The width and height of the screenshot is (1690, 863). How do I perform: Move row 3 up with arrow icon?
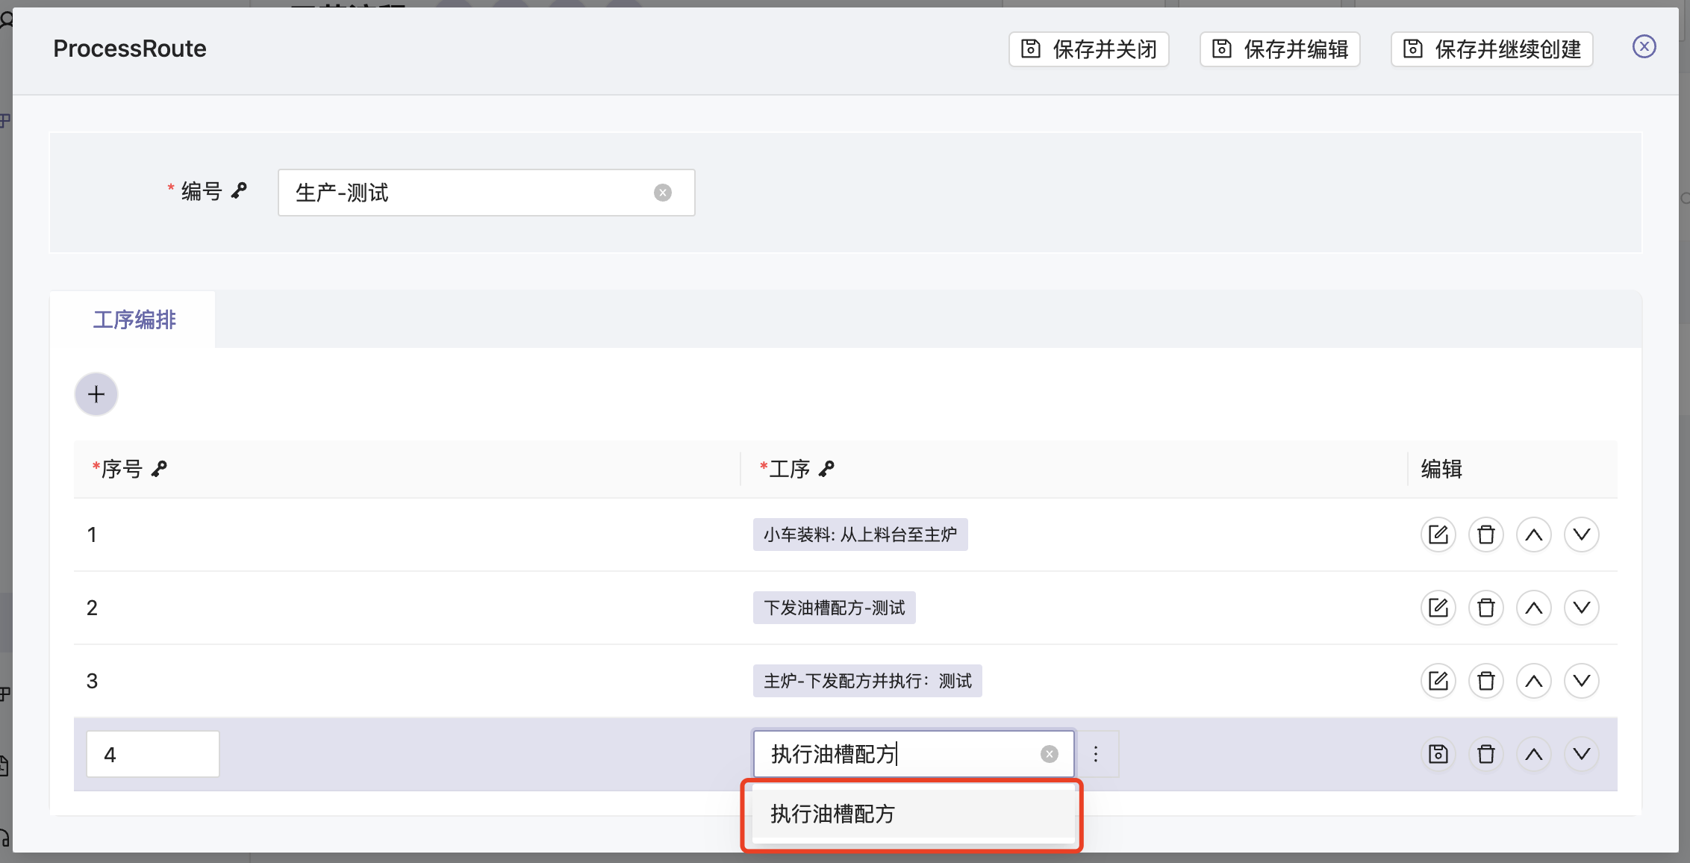pos(1533,681)
